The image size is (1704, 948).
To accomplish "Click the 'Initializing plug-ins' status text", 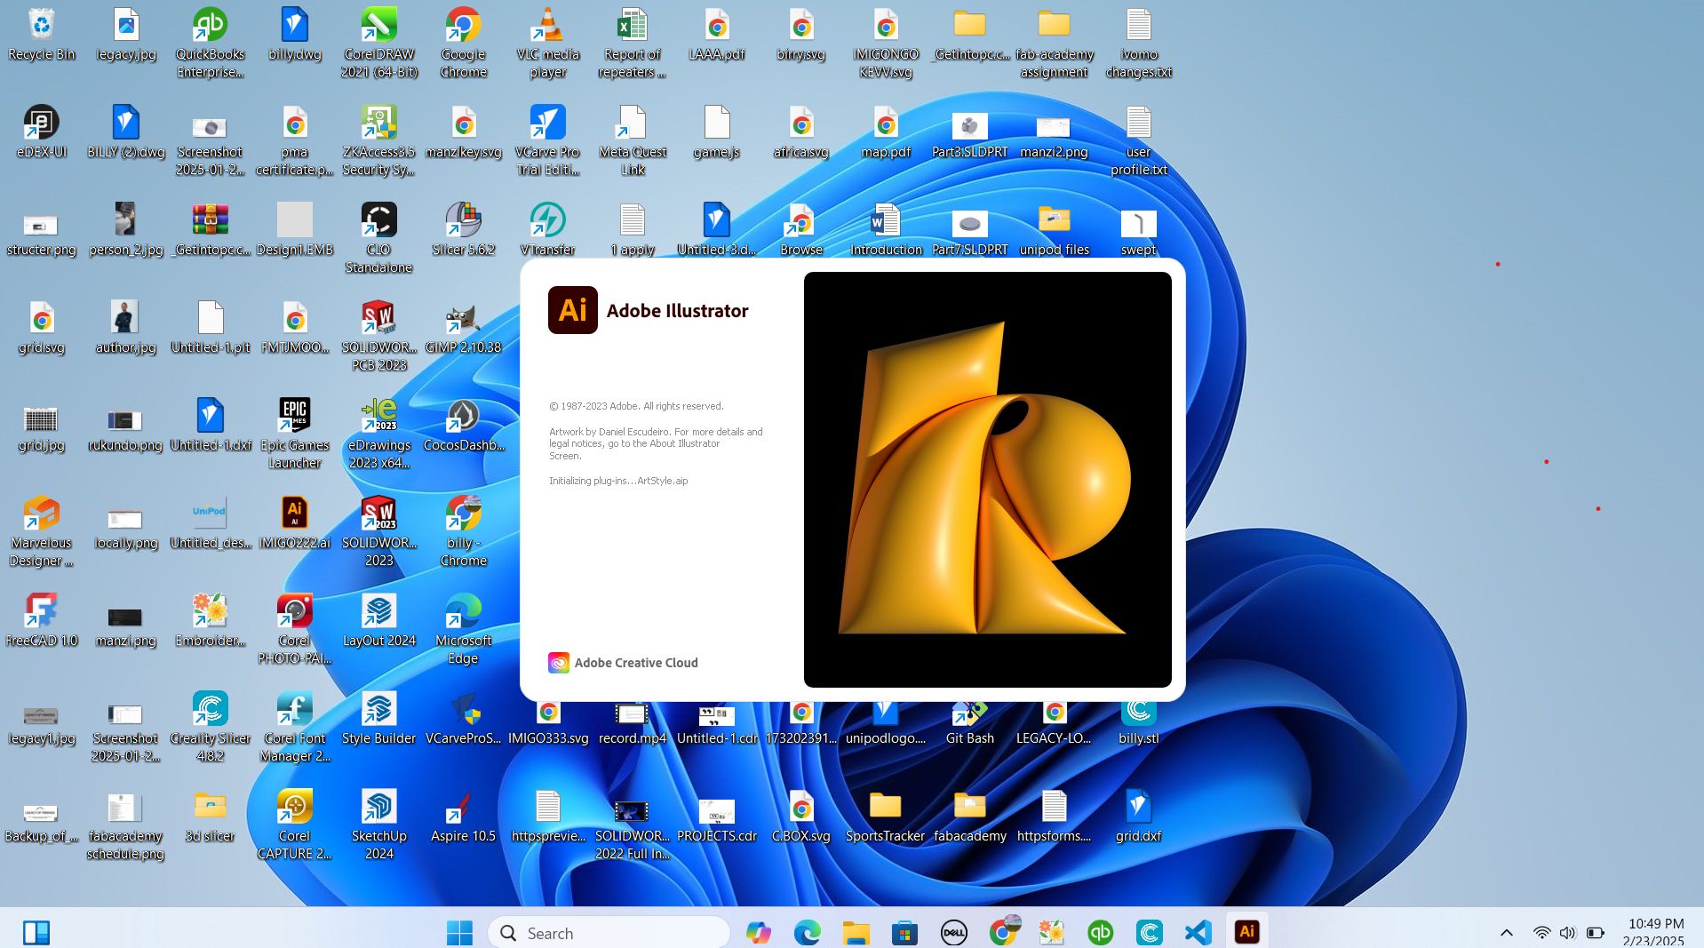I will (618, 481).
